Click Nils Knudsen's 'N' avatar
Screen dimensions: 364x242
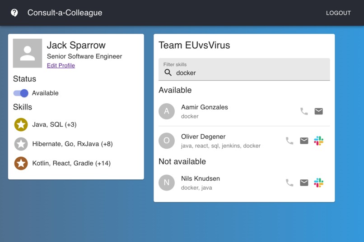click(167, 183)
